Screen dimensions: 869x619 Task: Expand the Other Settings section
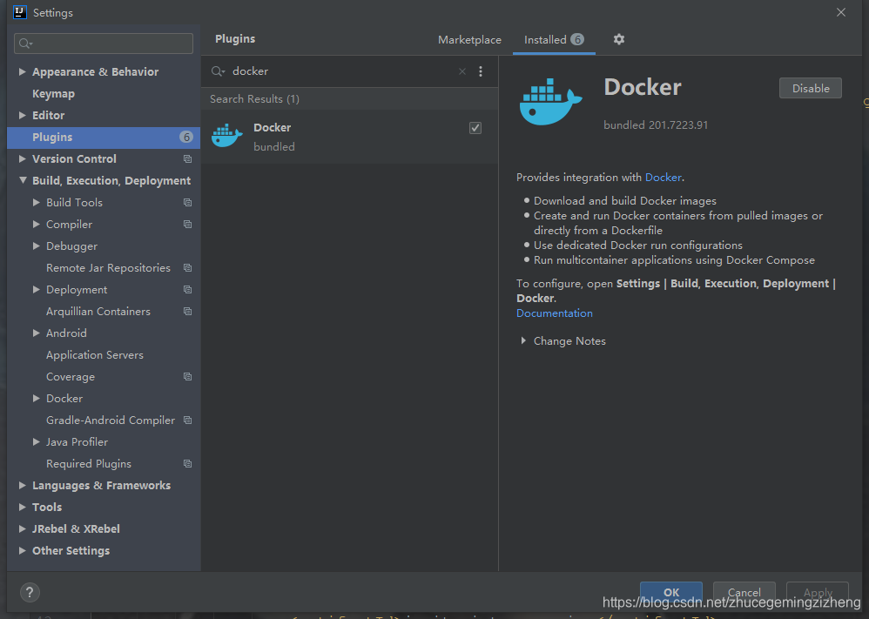[22, 551]
